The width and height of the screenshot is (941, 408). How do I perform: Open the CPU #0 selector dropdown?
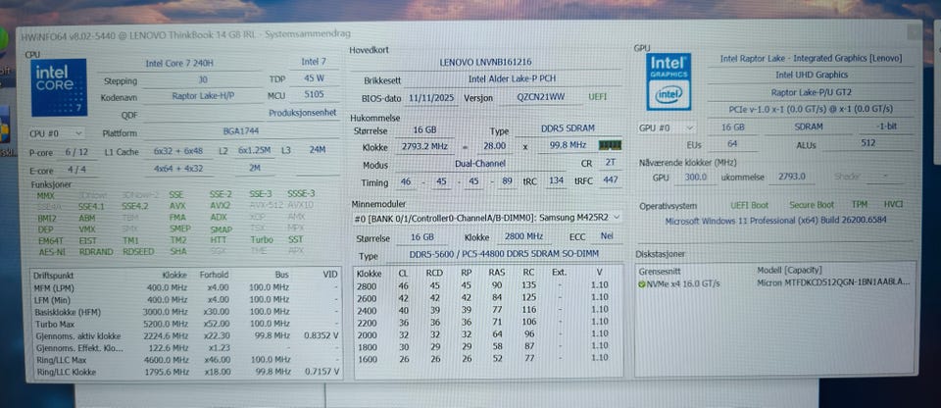click(x=57, y=133)
